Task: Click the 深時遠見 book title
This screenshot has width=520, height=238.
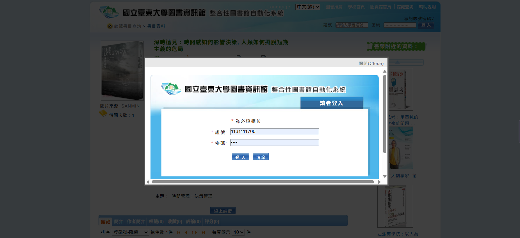Action: point(221,45)
